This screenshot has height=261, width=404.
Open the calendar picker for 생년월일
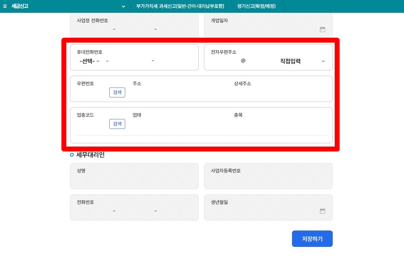[x=322, y=211]
